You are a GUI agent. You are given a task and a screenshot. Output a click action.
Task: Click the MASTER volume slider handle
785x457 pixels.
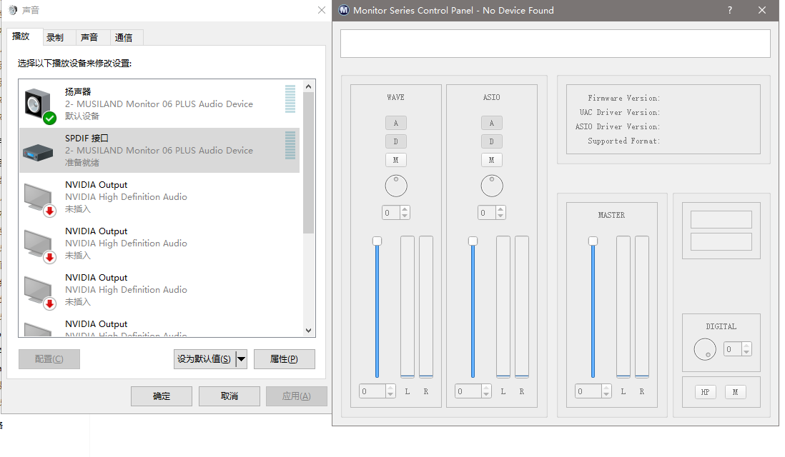[593, 241]
